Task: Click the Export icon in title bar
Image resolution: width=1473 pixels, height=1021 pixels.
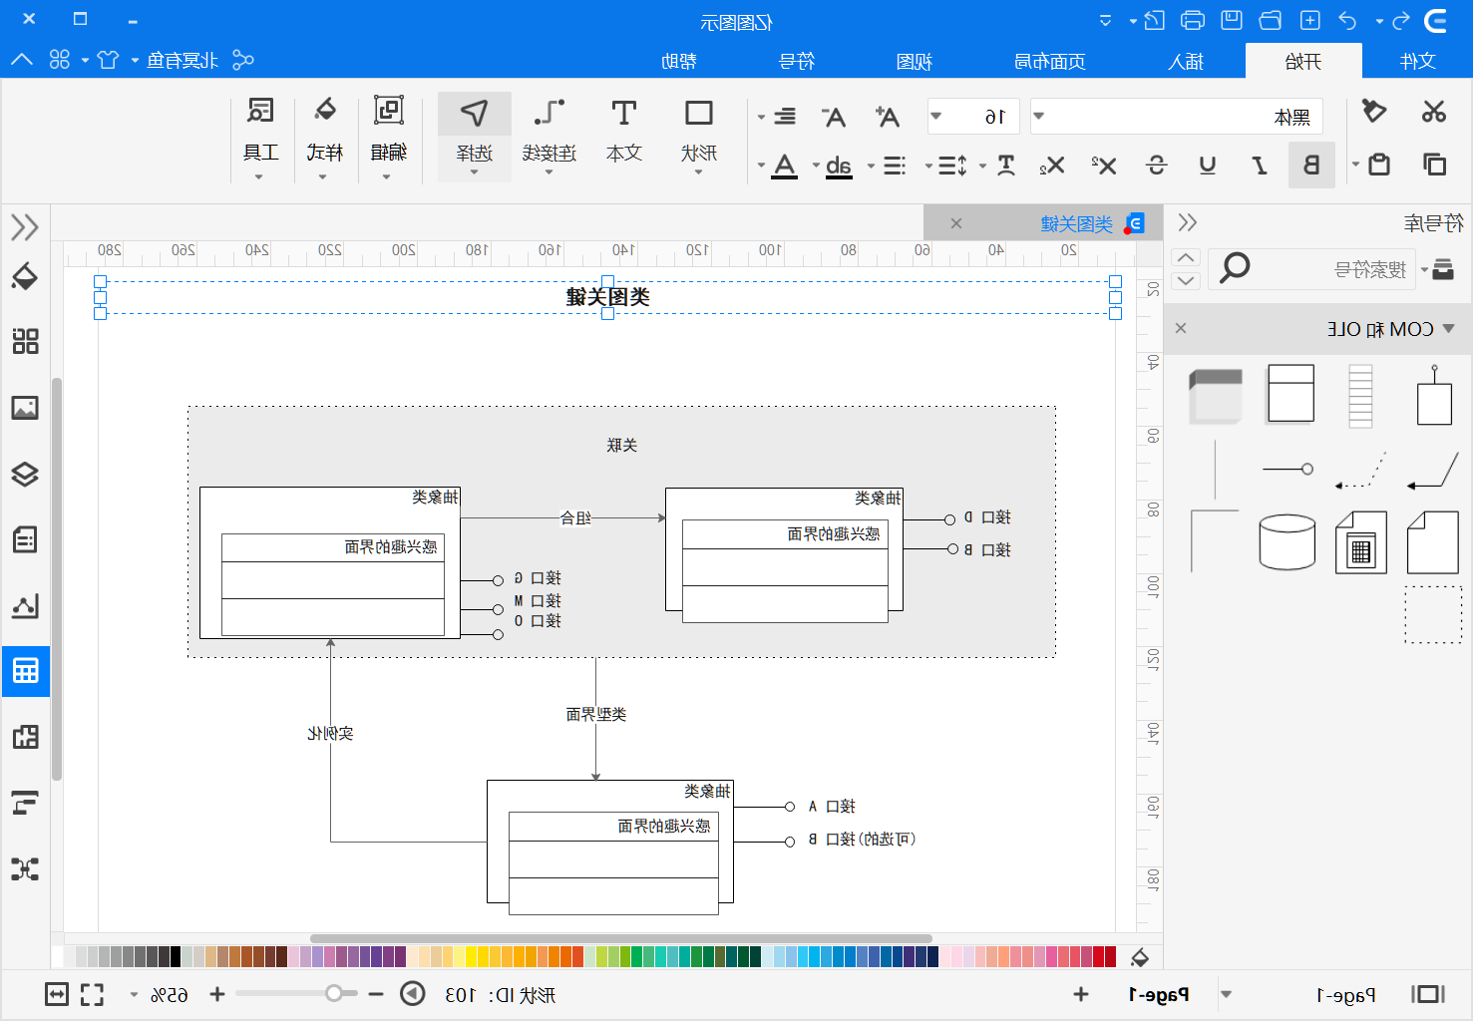Action: pyautogui.click(x=1155, y=21)
